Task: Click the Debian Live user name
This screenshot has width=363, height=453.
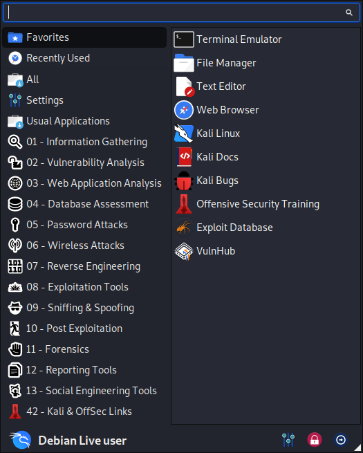Action: pyautogui.click(x=82, y=441)
